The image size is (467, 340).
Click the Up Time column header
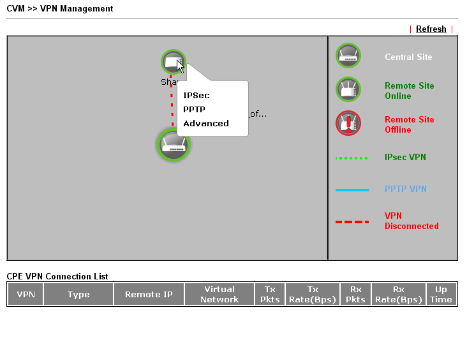pyautogui.click(x=441, y=294)
